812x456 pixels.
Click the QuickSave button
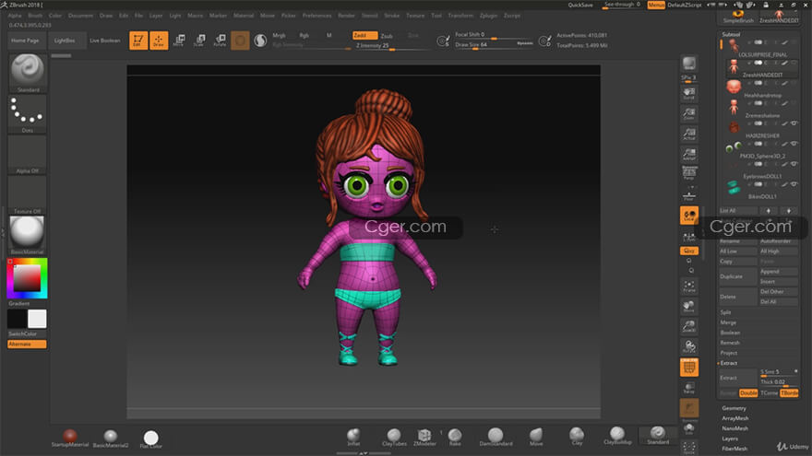580,6
